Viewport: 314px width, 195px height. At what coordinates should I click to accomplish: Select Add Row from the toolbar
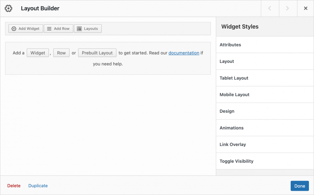(58, 28)
